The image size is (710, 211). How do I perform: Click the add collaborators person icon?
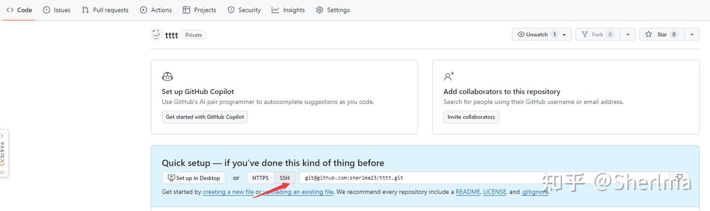pos(449,77)
